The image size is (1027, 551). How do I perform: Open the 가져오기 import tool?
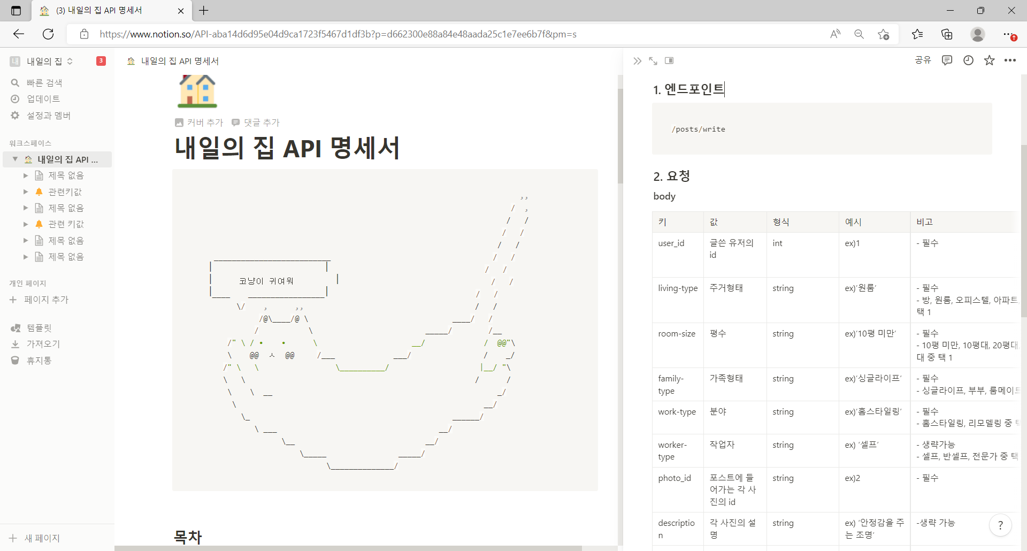pos(42,343)
